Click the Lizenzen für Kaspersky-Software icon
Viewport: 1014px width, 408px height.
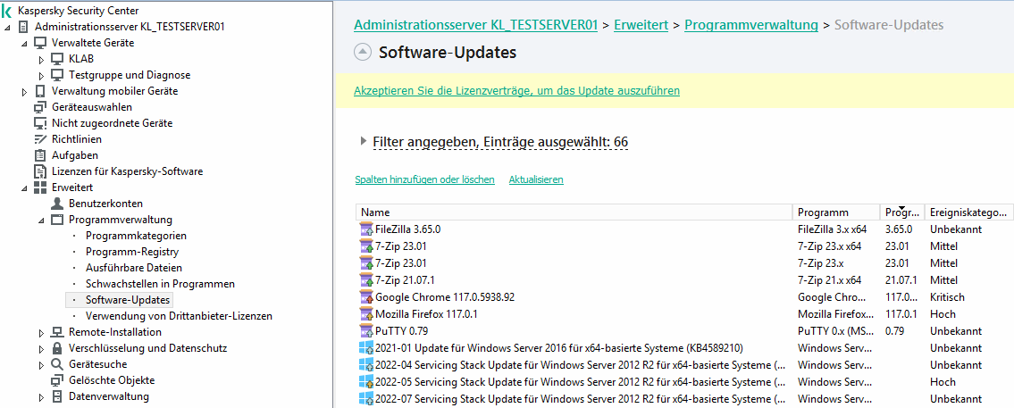(40, 171)
